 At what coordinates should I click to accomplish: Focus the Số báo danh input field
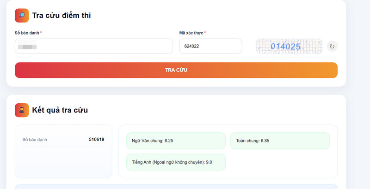(x=94, y=46)
